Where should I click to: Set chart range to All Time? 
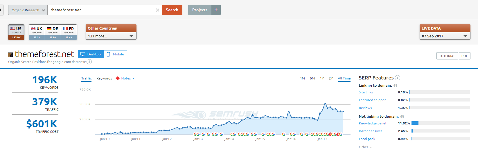344,78
